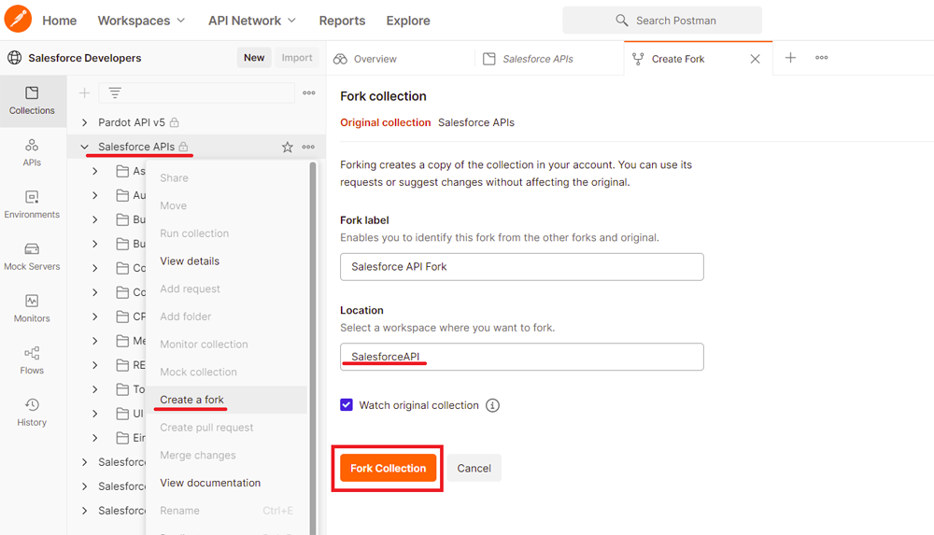Close the Create Fork tab

coord(756,59)
